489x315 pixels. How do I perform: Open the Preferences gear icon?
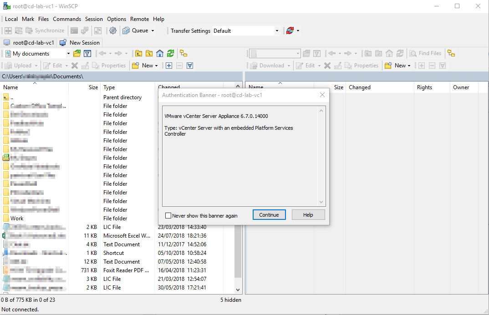pyautogui.click(x=113, y=30)
